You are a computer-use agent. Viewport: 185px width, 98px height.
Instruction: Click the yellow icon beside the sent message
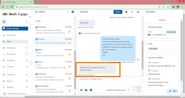[x=138, y=59]
